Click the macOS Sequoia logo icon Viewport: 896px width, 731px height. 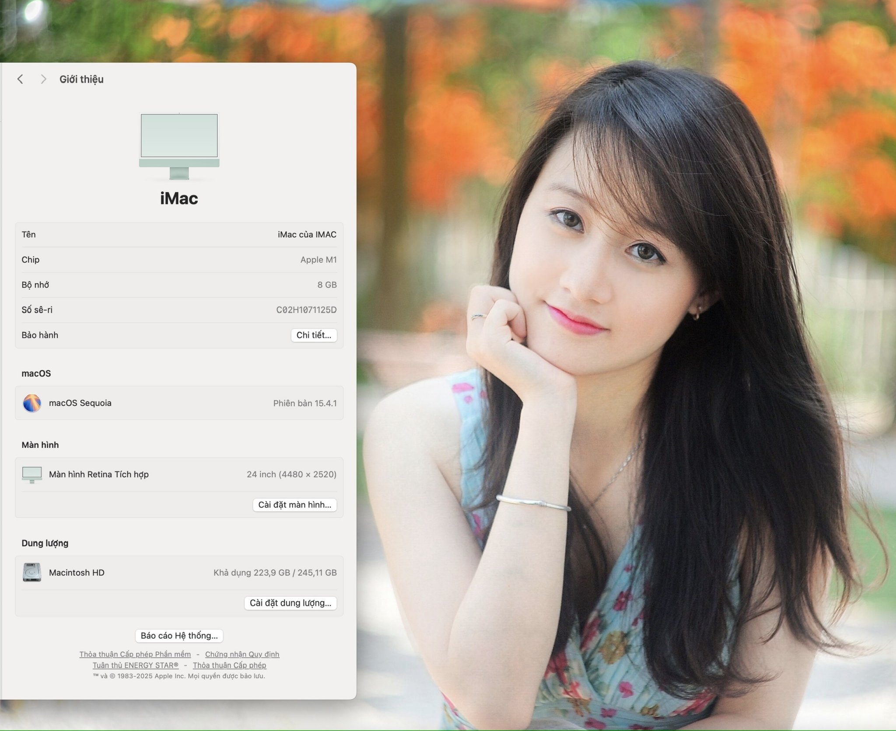[x=32, y=403]
